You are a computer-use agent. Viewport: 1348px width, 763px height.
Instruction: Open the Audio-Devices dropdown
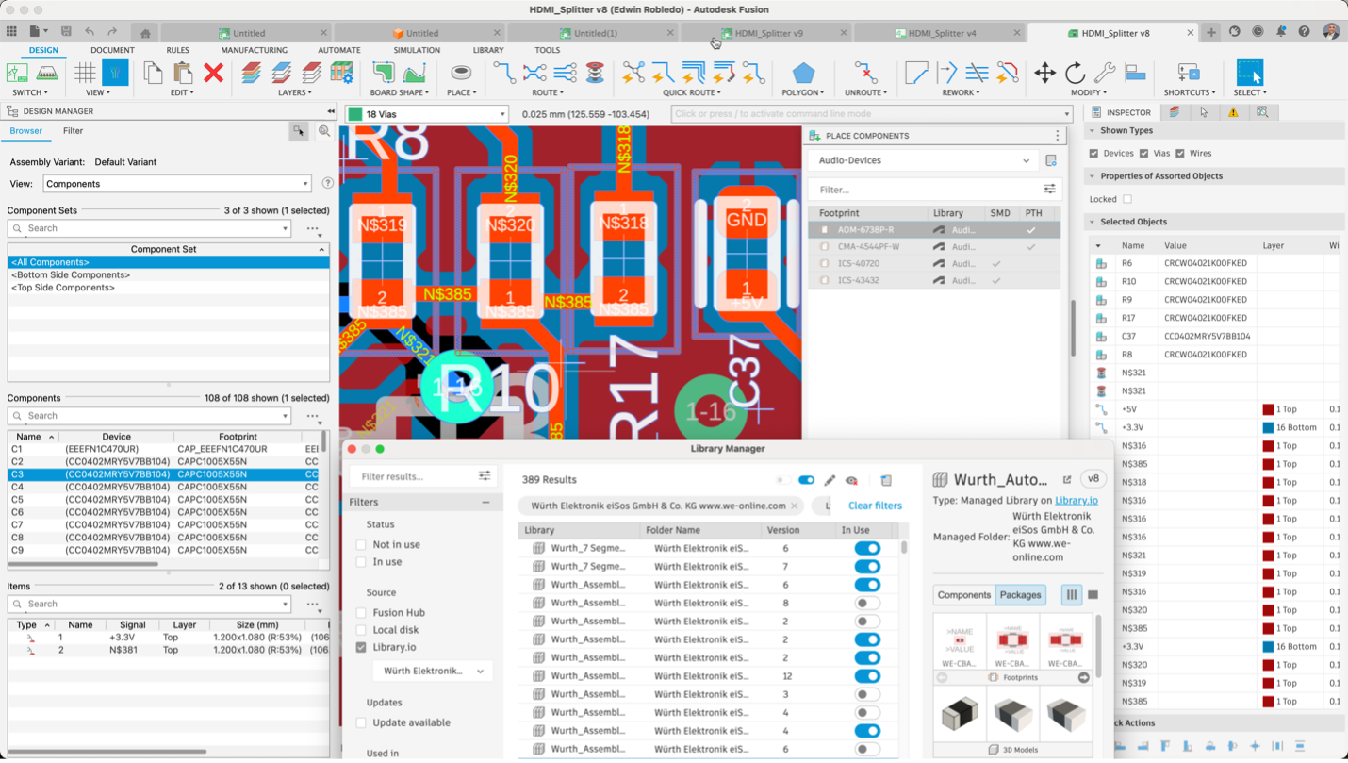click(x=1027, y=160)
